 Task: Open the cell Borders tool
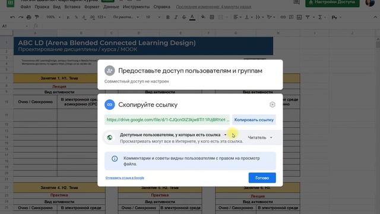[212, 17]
